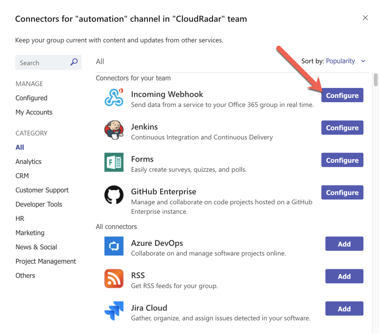The image size is (379, 334).
Task: Focus the Search connectors input field
Action: pyautogui.click(x=49, y=62)
